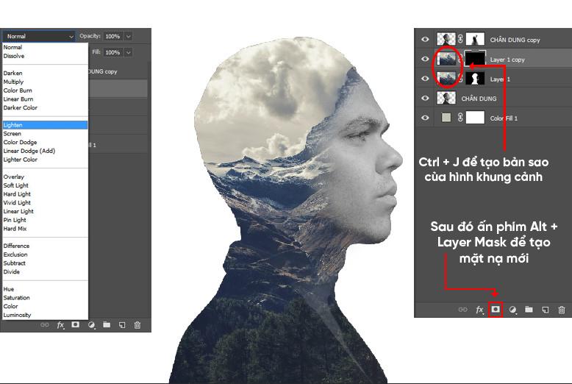This screenshot has height=384, width=572.
Task: Choose Pin Light blend mode
Action: [45, 220]
